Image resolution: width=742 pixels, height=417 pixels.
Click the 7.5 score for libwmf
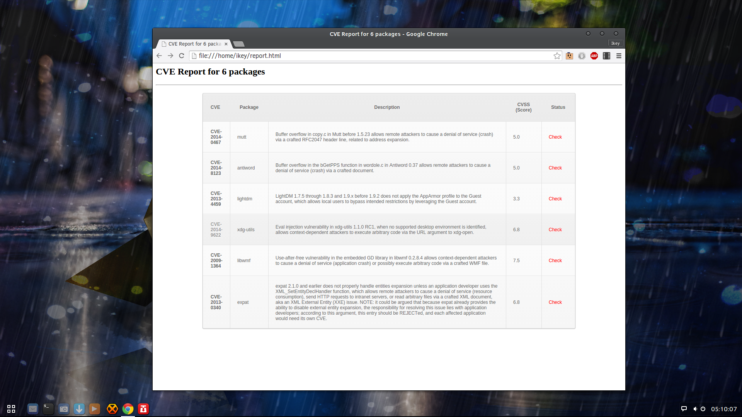pos(516,261)
